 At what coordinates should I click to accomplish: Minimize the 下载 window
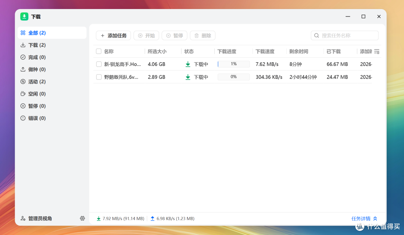click(348, 16)
